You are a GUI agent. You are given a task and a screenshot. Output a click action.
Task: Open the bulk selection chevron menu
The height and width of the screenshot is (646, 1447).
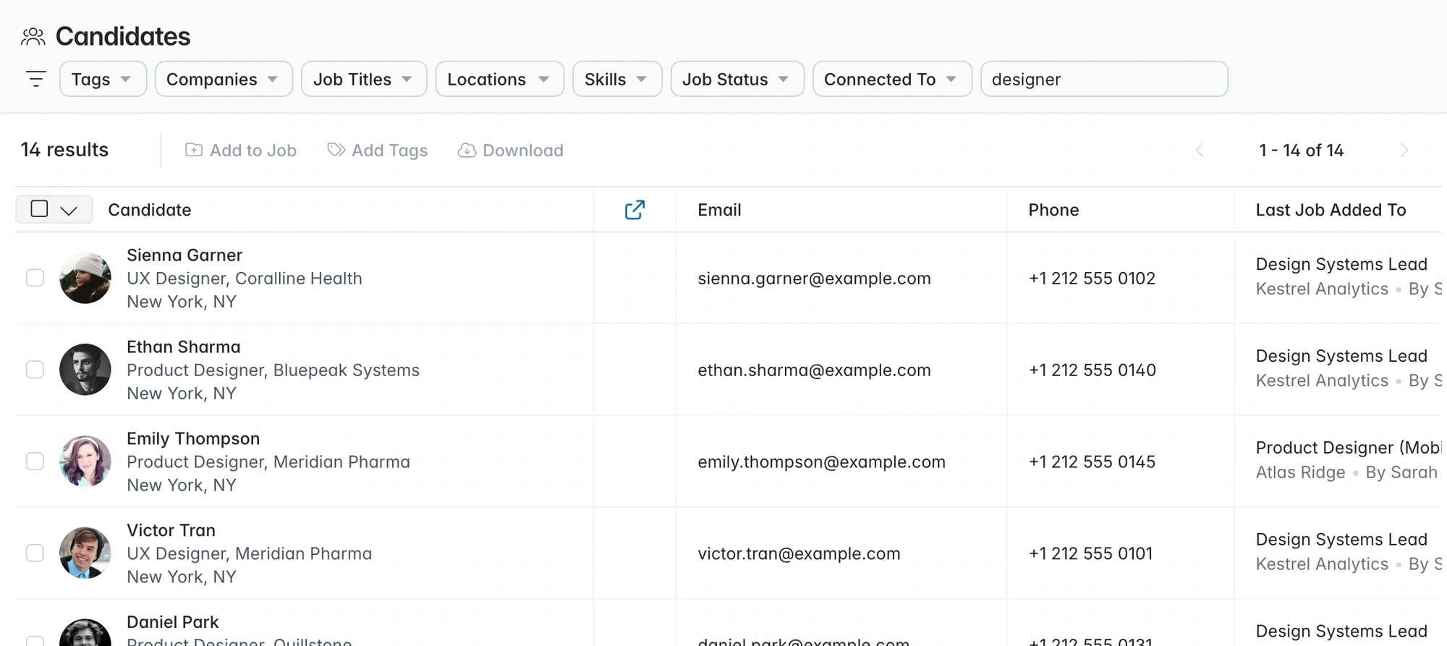click(x=69, y=211)
